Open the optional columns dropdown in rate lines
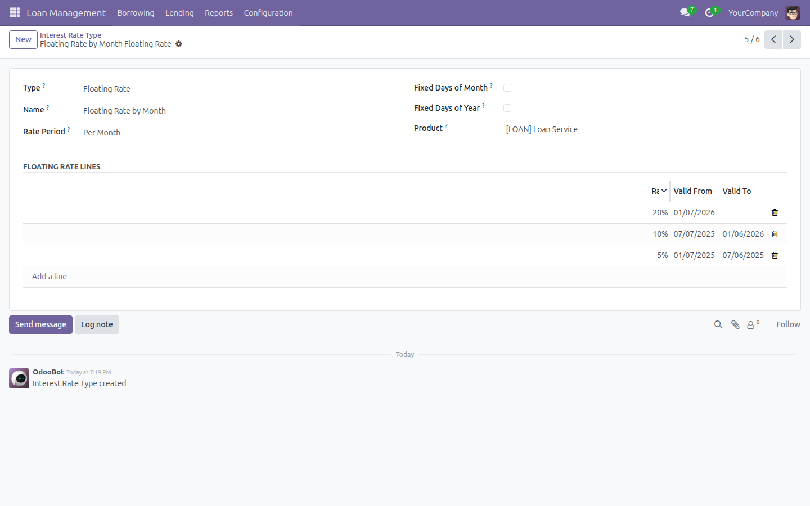 tap(664, 191)
